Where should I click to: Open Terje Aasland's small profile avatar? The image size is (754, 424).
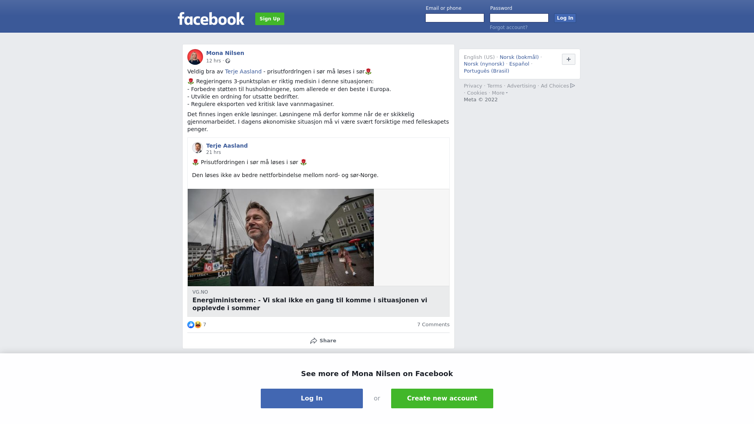click(197, 148)
